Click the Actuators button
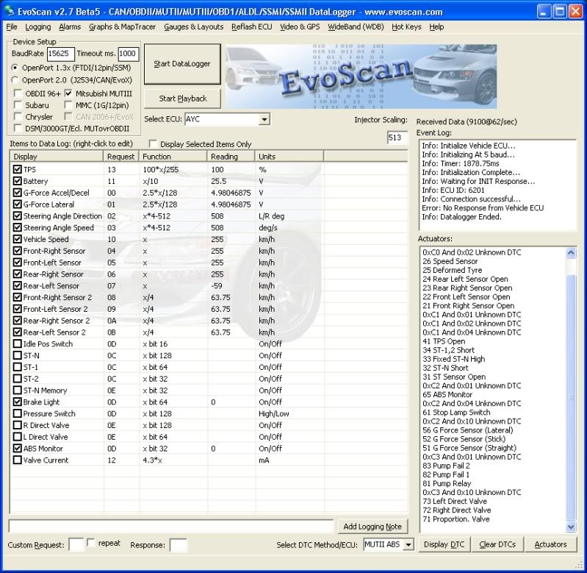 (x=550, y=544)
